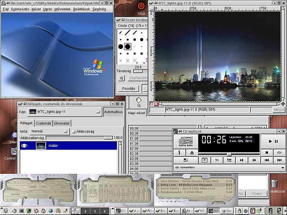Open the Kép image selector dropdown
This screenshot has width=287, height=215.
pos(64,112)
